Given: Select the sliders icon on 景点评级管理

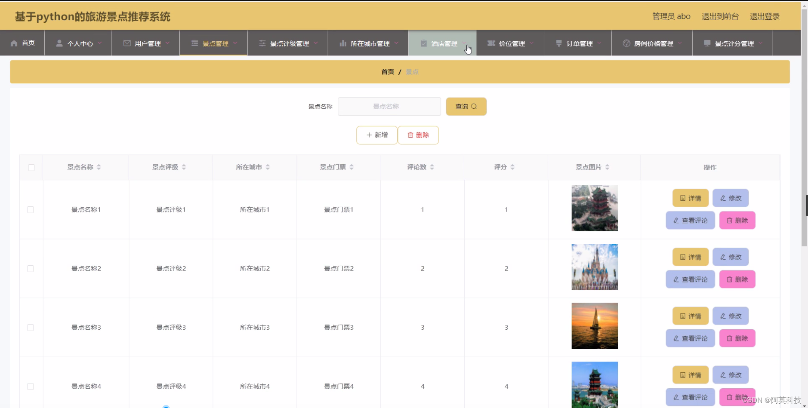Looking at the screenshot, I should pos(263,43).
